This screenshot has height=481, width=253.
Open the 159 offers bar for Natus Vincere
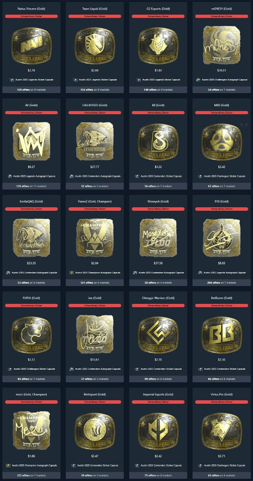coord(31,90)
